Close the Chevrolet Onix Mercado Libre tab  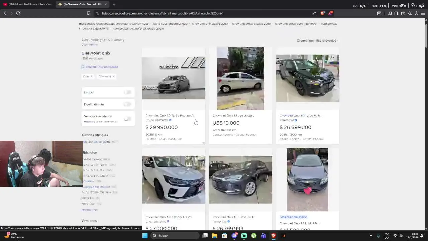click(x=106, y=4)
